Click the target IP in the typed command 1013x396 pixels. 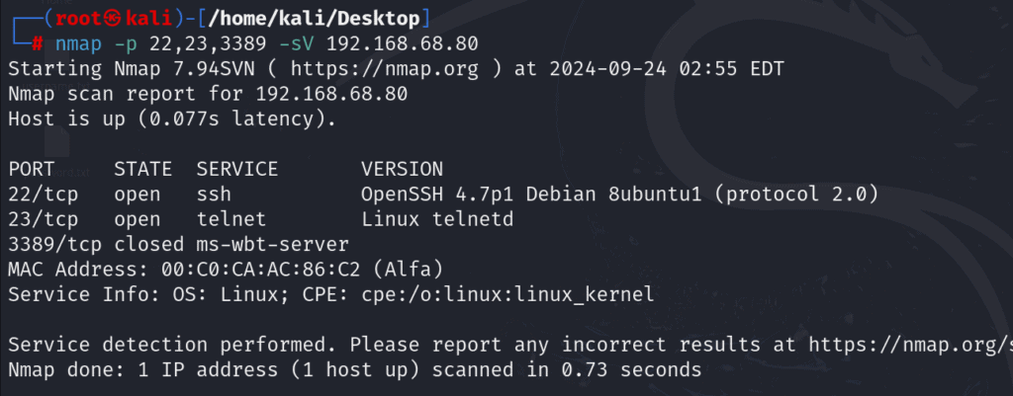coord(402,43)
